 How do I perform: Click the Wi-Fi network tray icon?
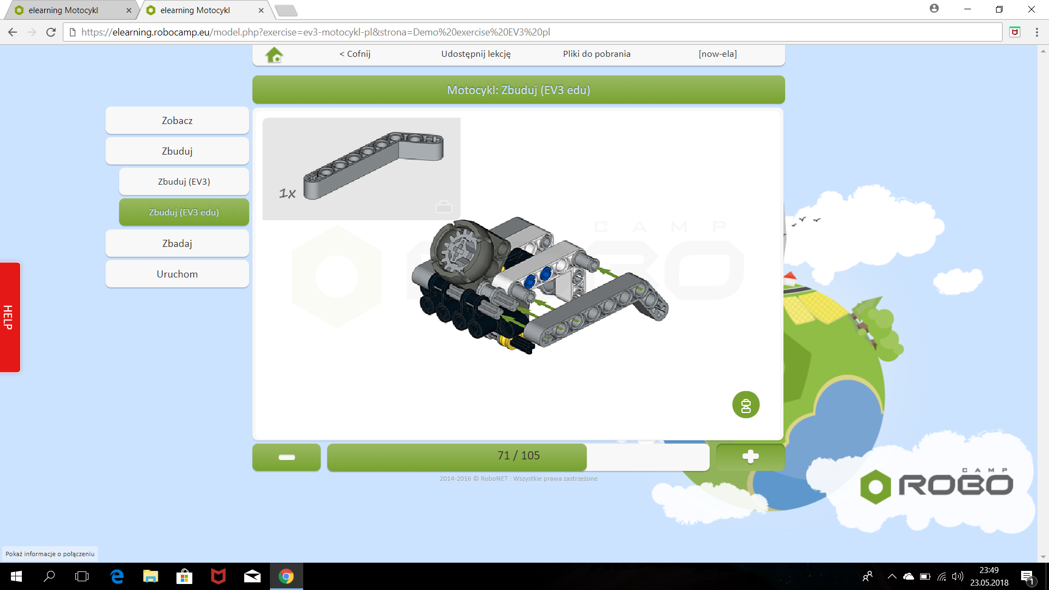[941, 576]
